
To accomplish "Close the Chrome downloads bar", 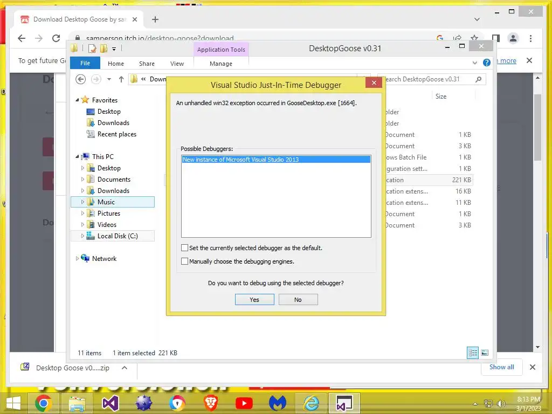I will [532, 367].
